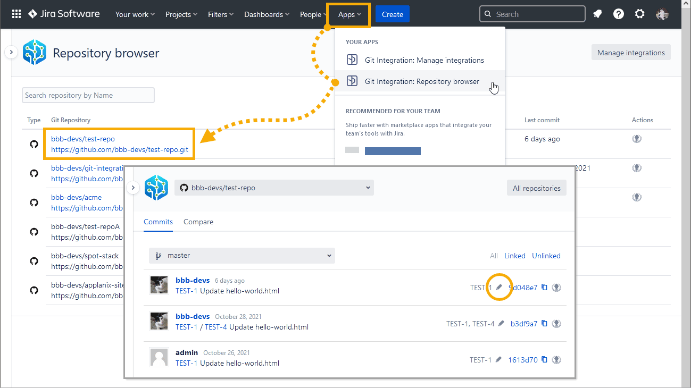Filter commits by Linked
691x388 pixels.
point(514,256)
